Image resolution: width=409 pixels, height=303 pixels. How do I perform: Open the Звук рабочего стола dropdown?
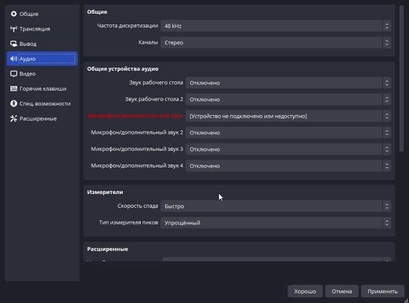pos(288,83)
